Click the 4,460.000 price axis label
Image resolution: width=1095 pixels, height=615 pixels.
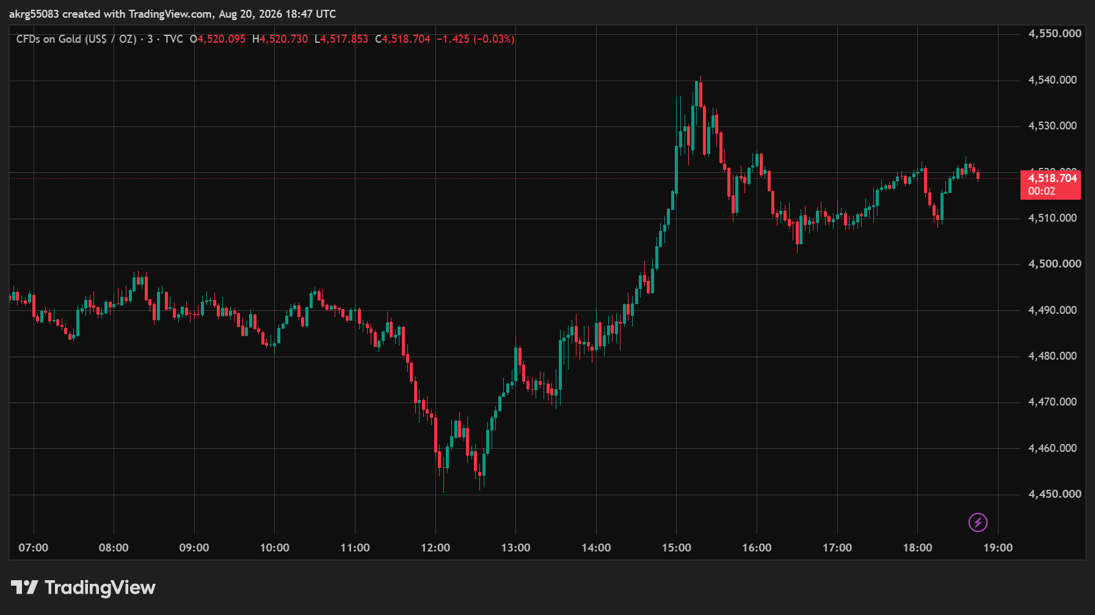click(x=1052, y=448)
